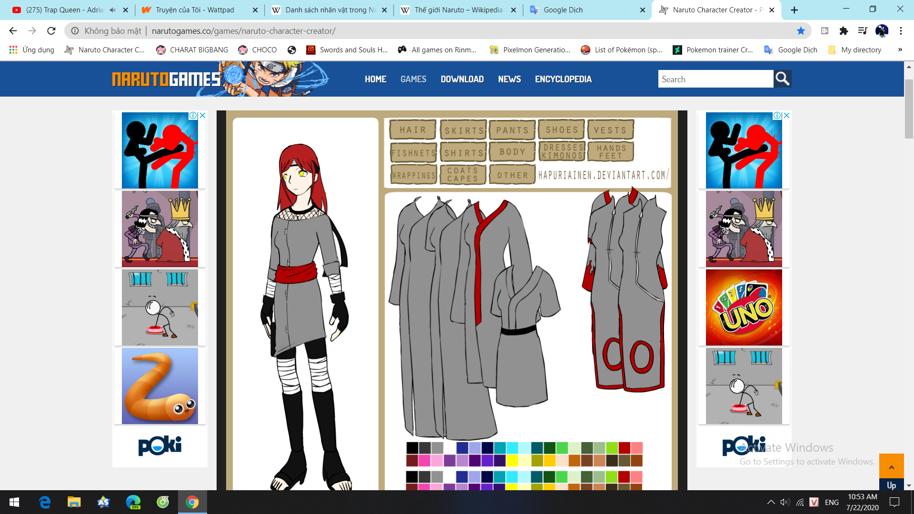Open the ENG language selector
This screenshot has width=914, height=514.
point(832,502)
